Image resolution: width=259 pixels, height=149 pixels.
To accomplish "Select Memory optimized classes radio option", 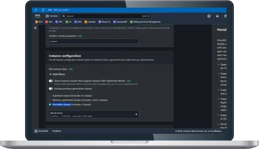I will (x=50, y=100).
